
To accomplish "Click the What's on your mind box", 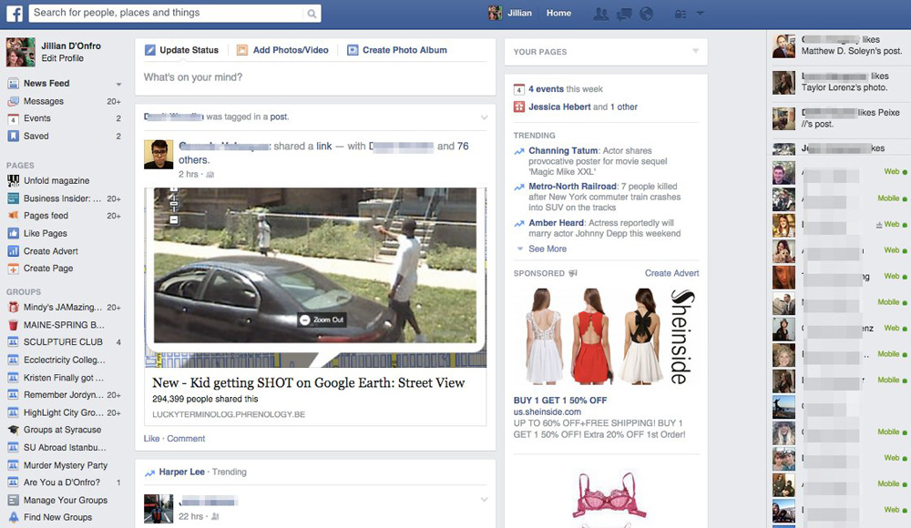I will point(315,77).
